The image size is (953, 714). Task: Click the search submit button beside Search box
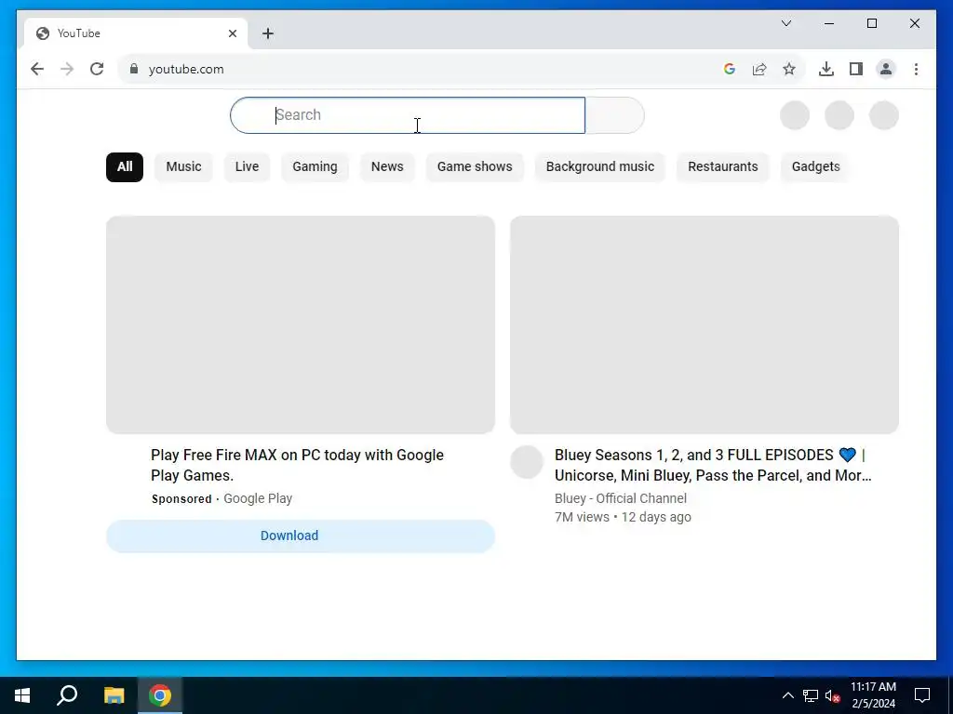(x=614, y=115)
